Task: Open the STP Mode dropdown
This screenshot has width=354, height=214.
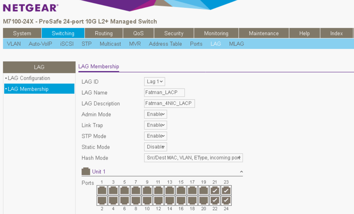Action: 156,136
